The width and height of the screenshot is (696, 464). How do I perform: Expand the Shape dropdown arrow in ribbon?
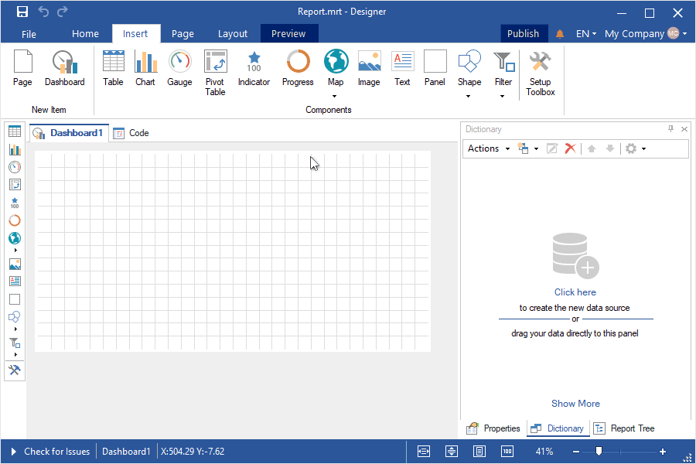click(x=469, y=96)
